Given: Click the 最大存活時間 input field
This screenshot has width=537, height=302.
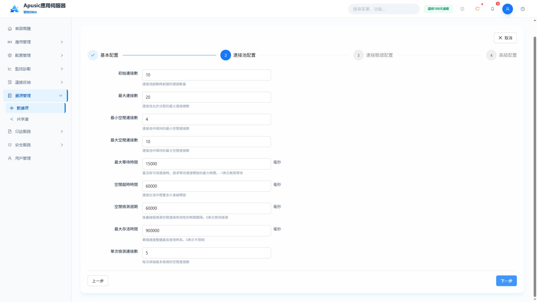Looking at the screenshot, I should [x=207, y=231].
